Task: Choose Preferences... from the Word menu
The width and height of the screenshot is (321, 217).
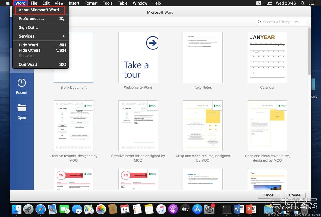Action: pos(31,19)
